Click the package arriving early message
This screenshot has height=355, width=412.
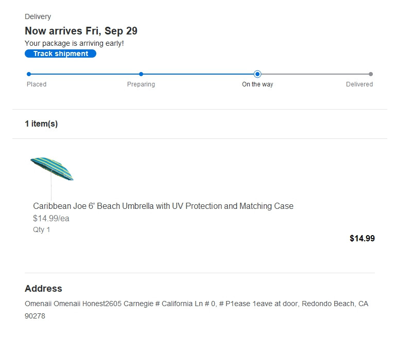tap(74, 43)
